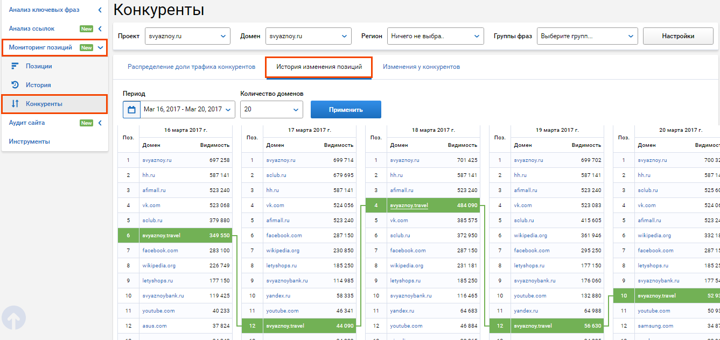This screenshot has width=720, height=340.
Task: Open История menu item in sidebar
Action: [38, 85]
